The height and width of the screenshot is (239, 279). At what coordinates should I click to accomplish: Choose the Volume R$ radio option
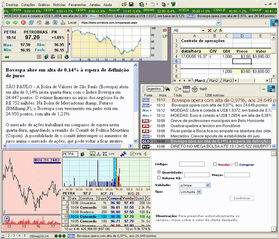(x=160, y=178)
